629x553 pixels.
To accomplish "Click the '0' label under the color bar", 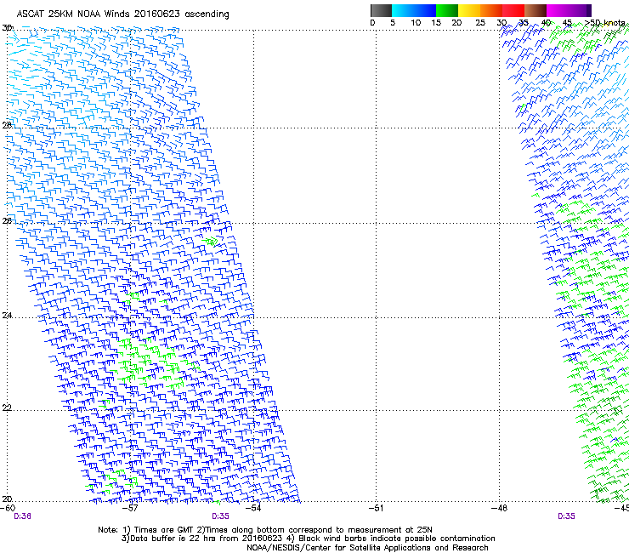I will pyautogui.click(x=372, y=23).
